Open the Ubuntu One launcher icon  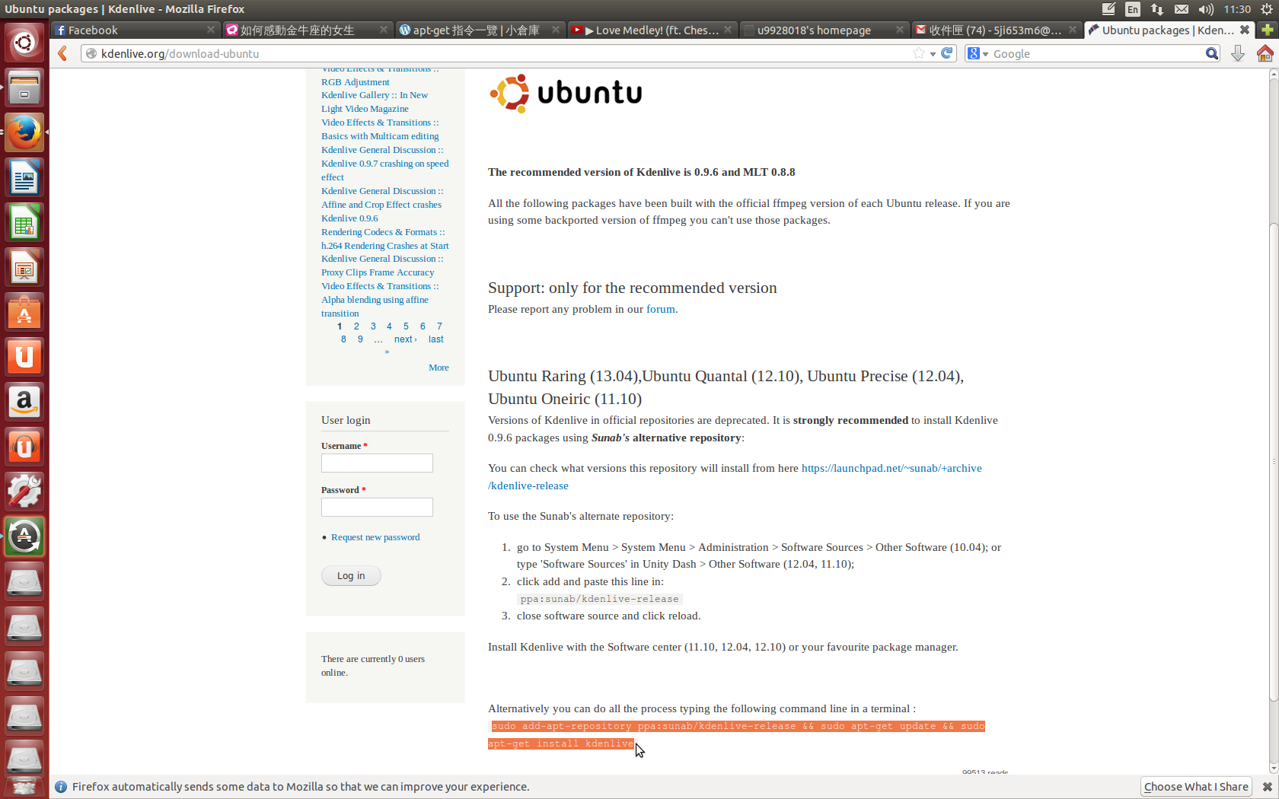[24, 357]
